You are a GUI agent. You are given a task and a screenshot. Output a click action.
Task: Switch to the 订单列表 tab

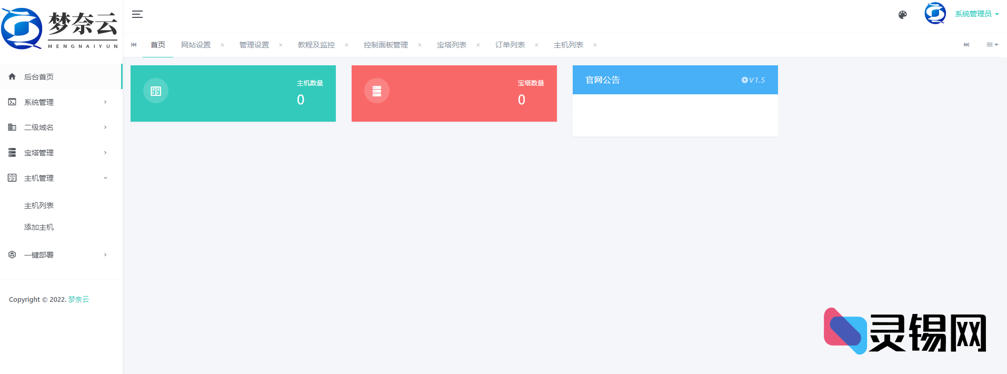510,45
